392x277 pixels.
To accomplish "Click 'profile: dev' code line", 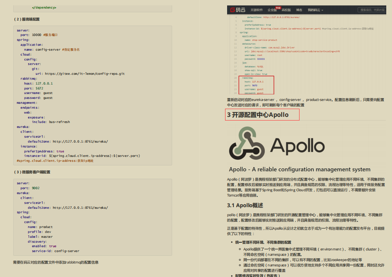I will [x=40, y=232].
